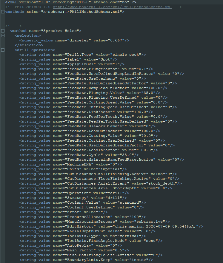Collapse the selection element fold marker
Image resolution: width=223 pixels, height=263 pixels.
3,35
